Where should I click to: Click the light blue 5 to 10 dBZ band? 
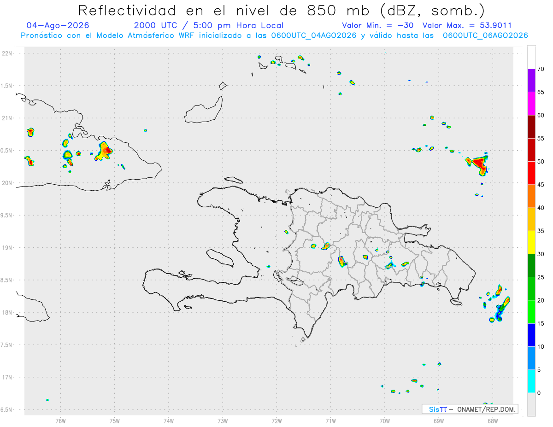[531, 358]
